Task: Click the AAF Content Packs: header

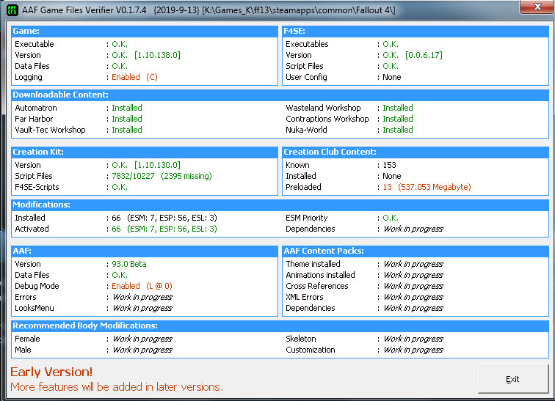Action: tap(416, 251)
